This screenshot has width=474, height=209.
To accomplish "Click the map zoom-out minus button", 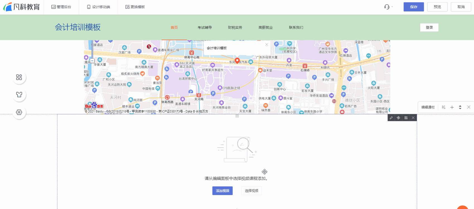I will (x=92, y=61).
